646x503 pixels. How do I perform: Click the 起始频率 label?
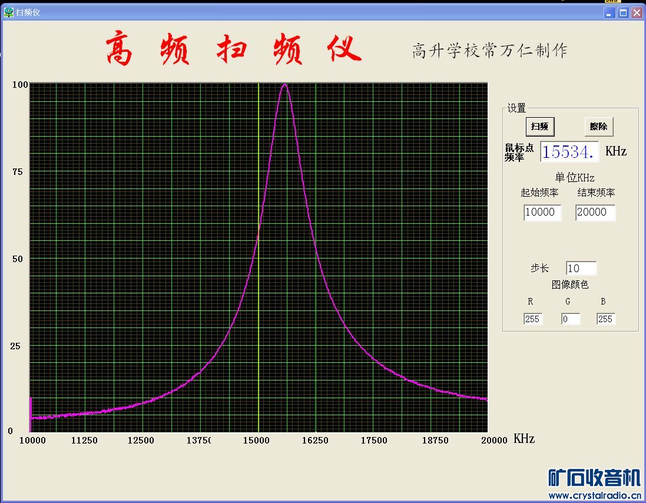pos(539,193)
